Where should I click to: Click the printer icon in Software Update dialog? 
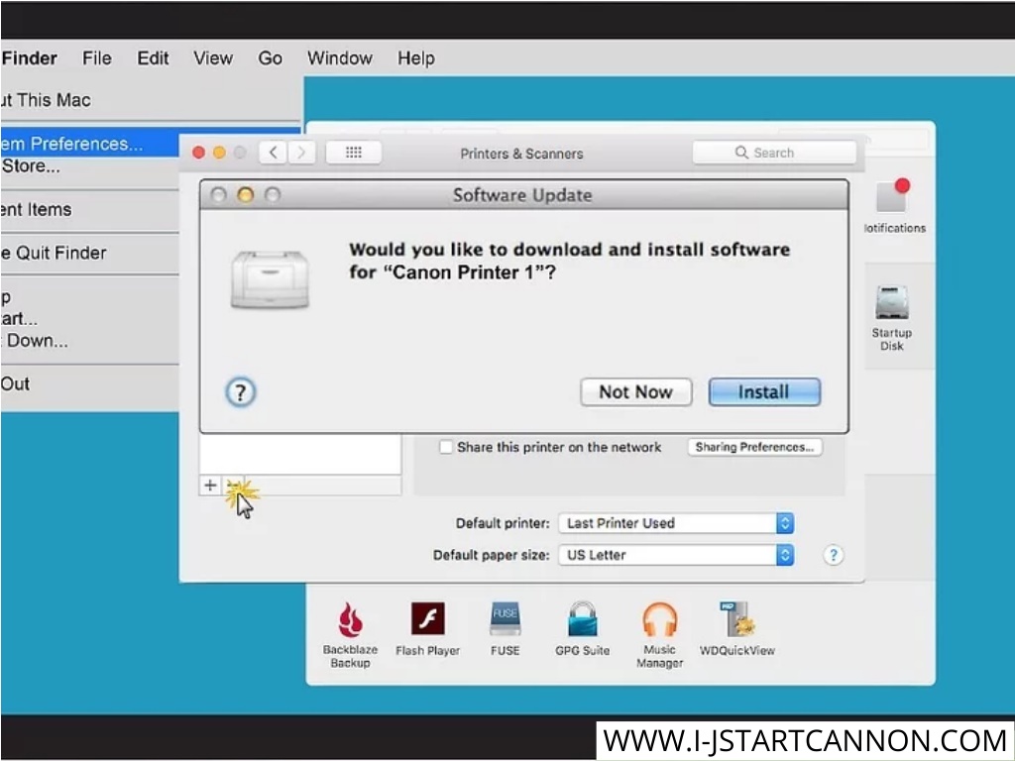(x=270, y=279)
